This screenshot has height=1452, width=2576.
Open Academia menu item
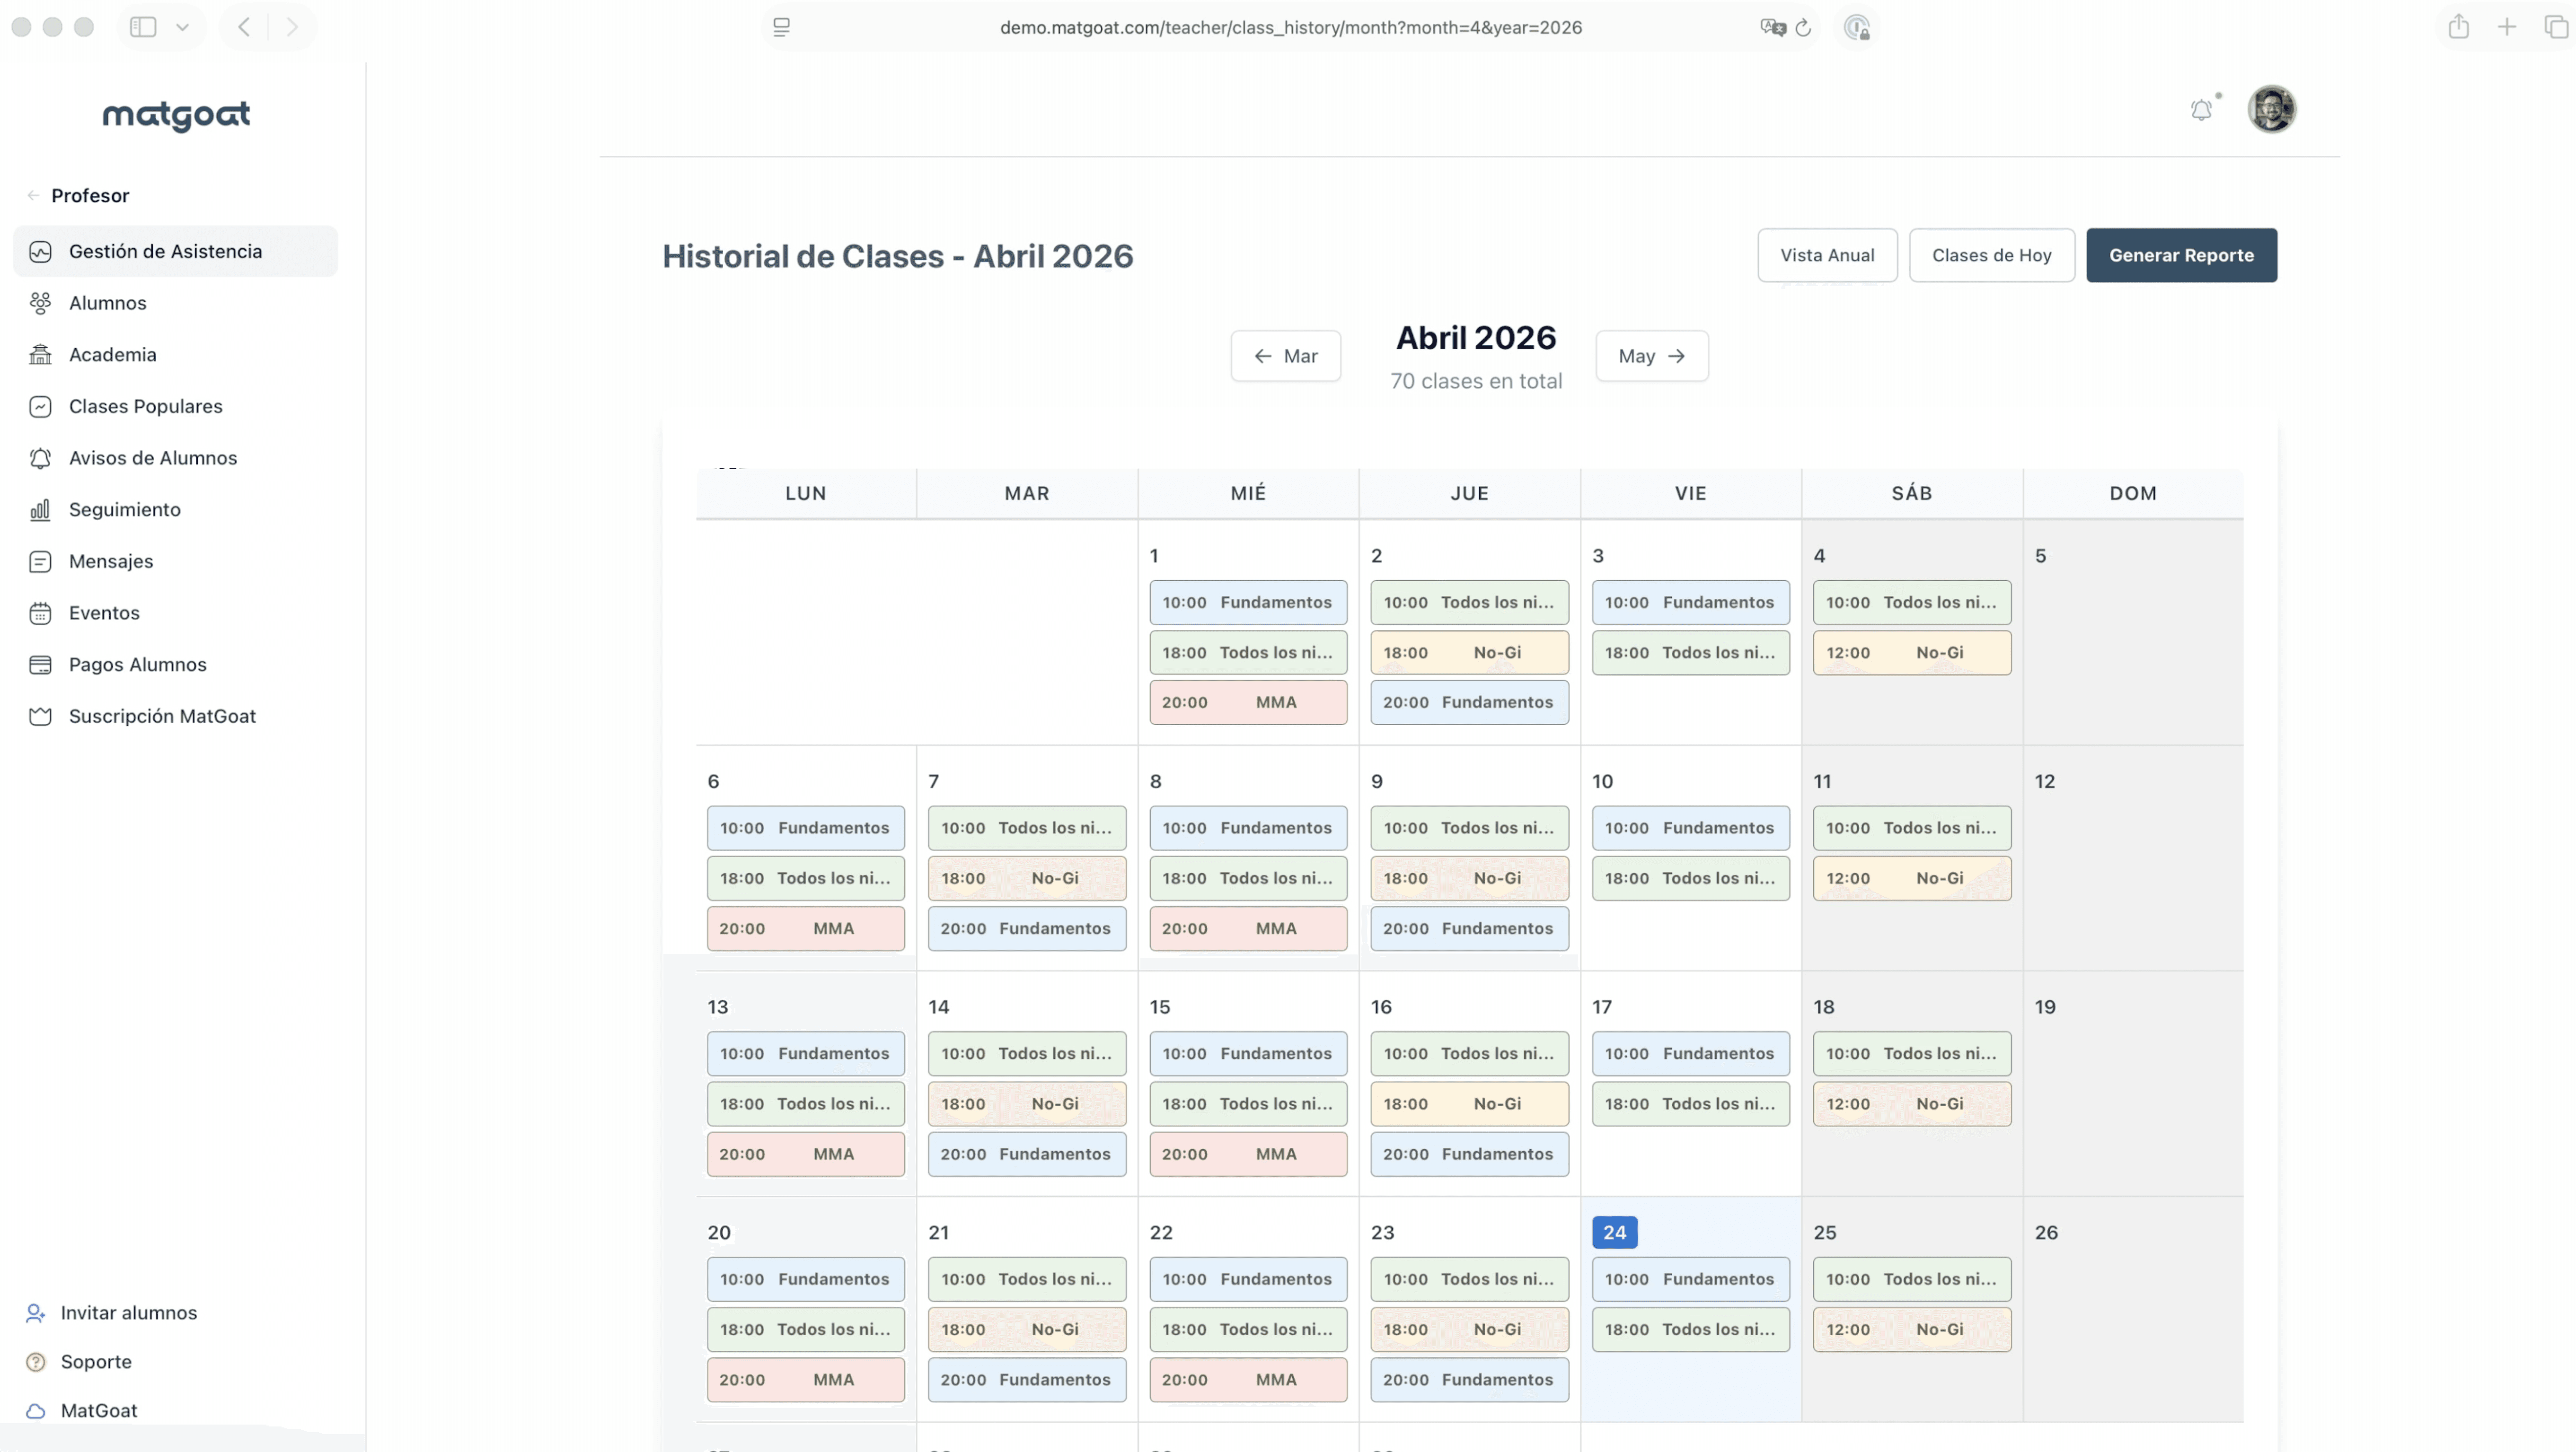click(x=175, y=355)
